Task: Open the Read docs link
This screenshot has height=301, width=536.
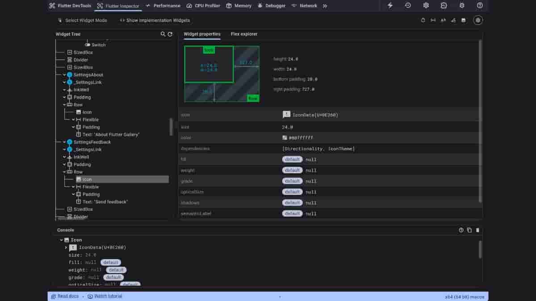Action: coord(65,296)
